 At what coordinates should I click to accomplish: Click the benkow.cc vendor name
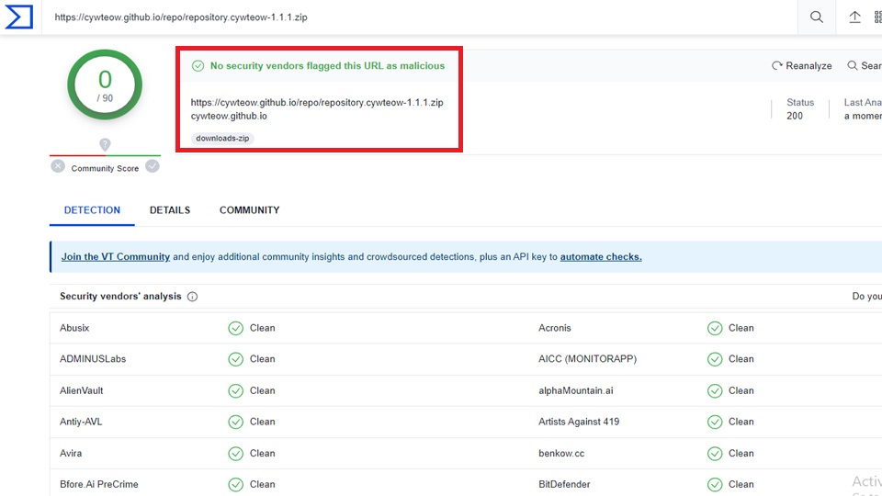pos(561,453)
